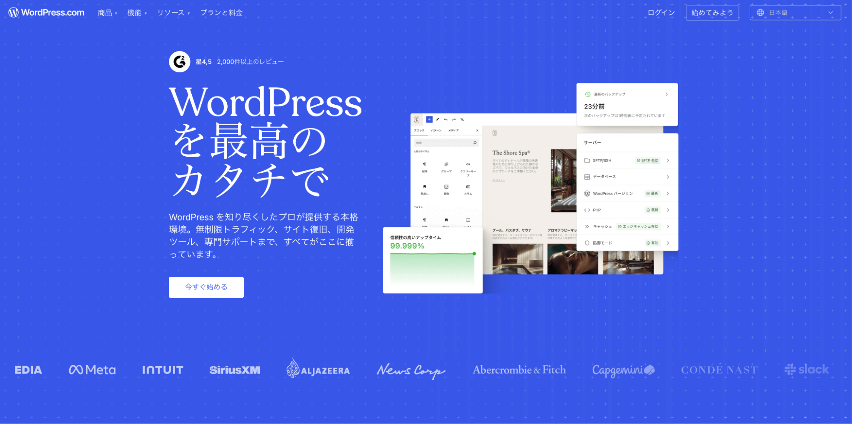The image size is (852, 424).
Task: Select the pencil edit tool icon
Action: (x=438, y=120)
